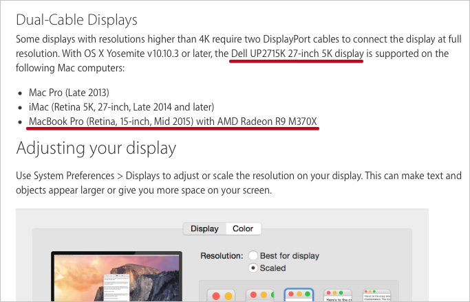Click the Mac Pro (Late 2013) list item

pyautogui.click(x=69, y=93)
